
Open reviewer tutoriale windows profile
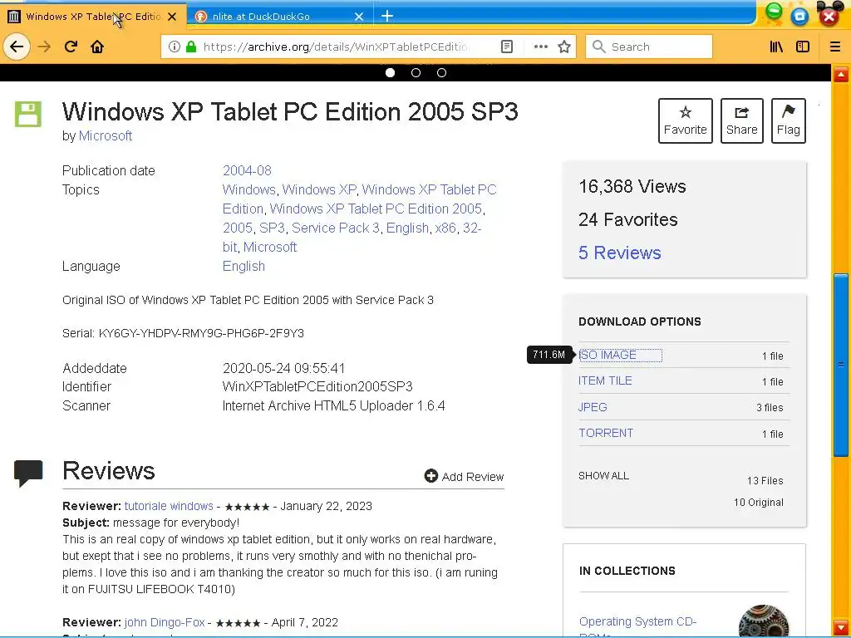click(x=169, y=506)
